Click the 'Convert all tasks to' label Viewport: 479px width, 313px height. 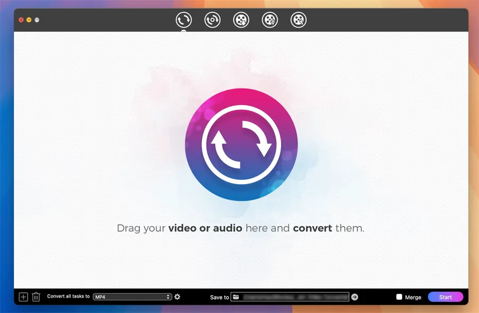[68, 296]
